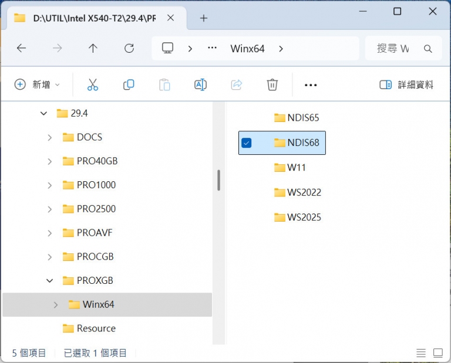Show hidden path segments with the address bar ellipsis
This screenshot has width=451, height=363.
[212, 48]
